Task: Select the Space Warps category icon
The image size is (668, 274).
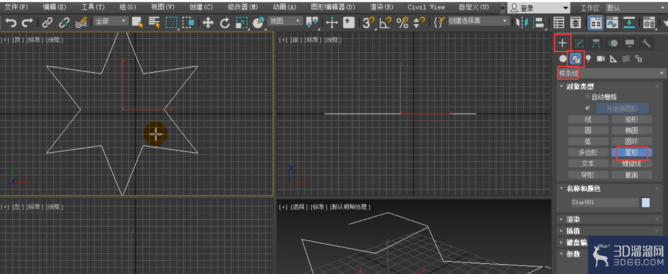Action: coord(626,59)
